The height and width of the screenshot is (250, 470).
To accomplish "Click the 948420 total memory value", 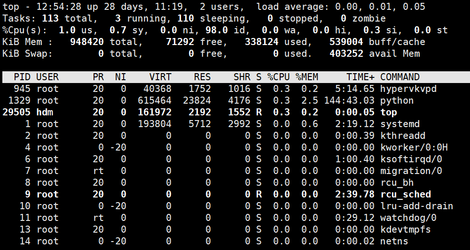I will click(87, 42).
